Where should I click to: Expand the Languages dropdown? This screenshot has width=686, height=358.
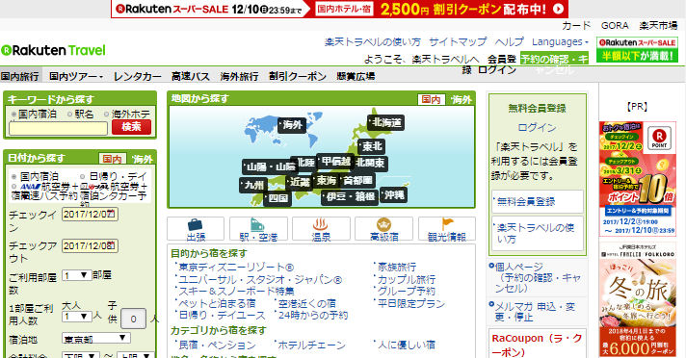560,42
